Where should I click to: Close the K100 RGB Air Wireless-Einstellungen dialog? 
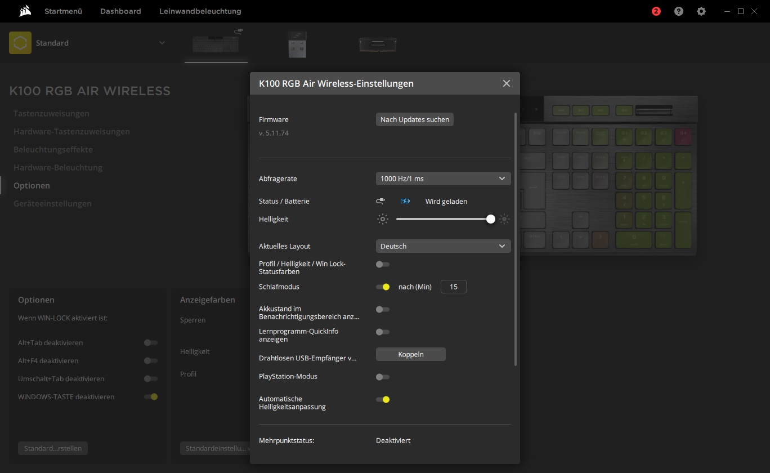pyautogui.click(x=507, y=83)
